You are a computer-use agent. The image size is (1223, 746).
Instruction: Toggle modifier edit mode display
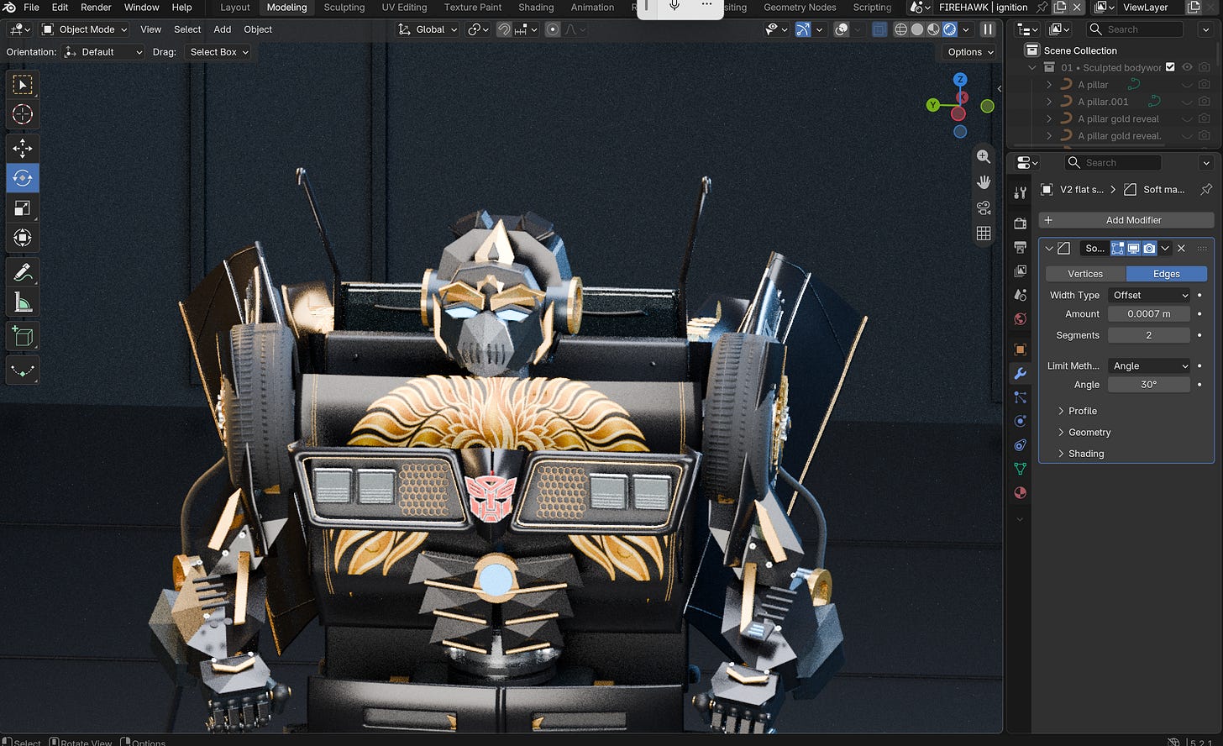click(x=1117, y=249)
